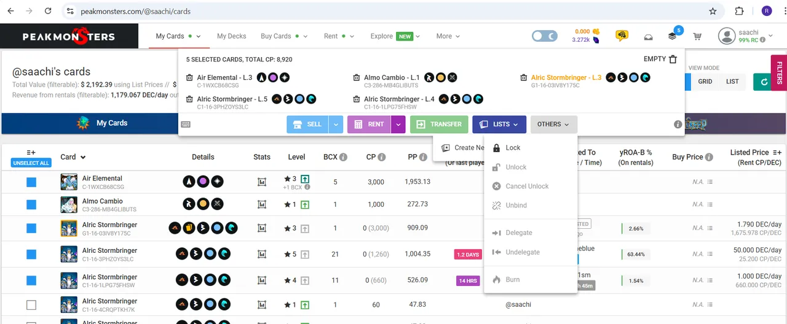The width and height of the screenshot is (787, 324).
Task: Expand the Rent button dropdown arrow
Action: point(398,124)
